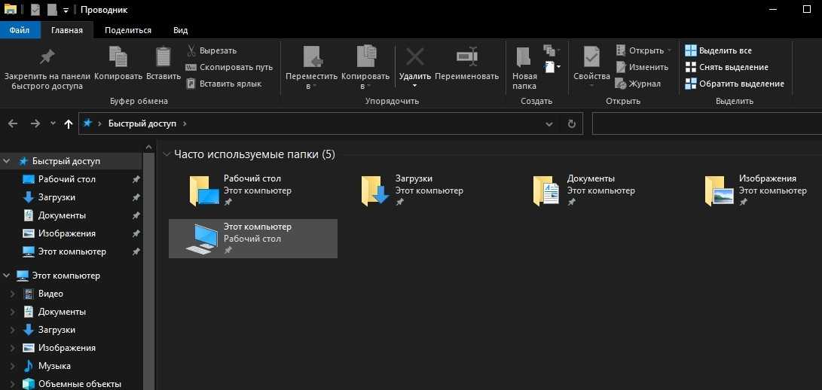Open Properties with the checkmark icon
Viewport: 822px width, 390px height.
click(x=591, y=57)
